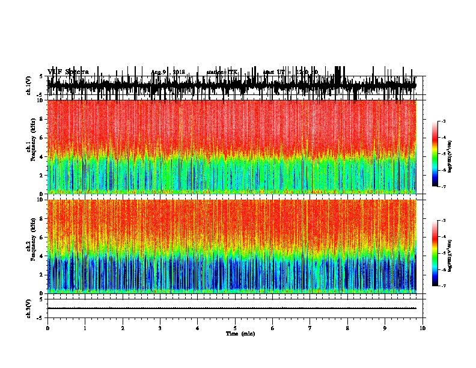Click the ch.1(V) waveform axis label

[x=29, y=85]
